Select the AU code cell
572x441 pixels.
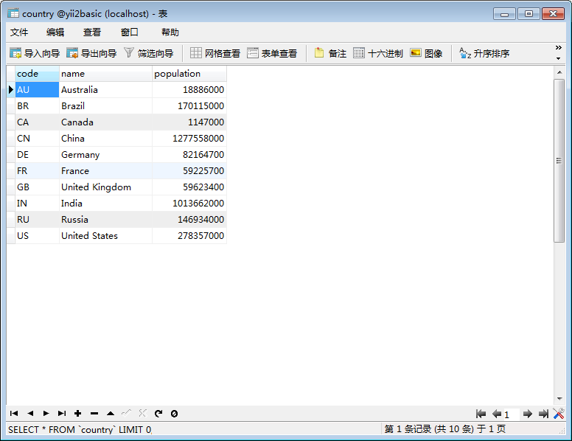[37, 89]
